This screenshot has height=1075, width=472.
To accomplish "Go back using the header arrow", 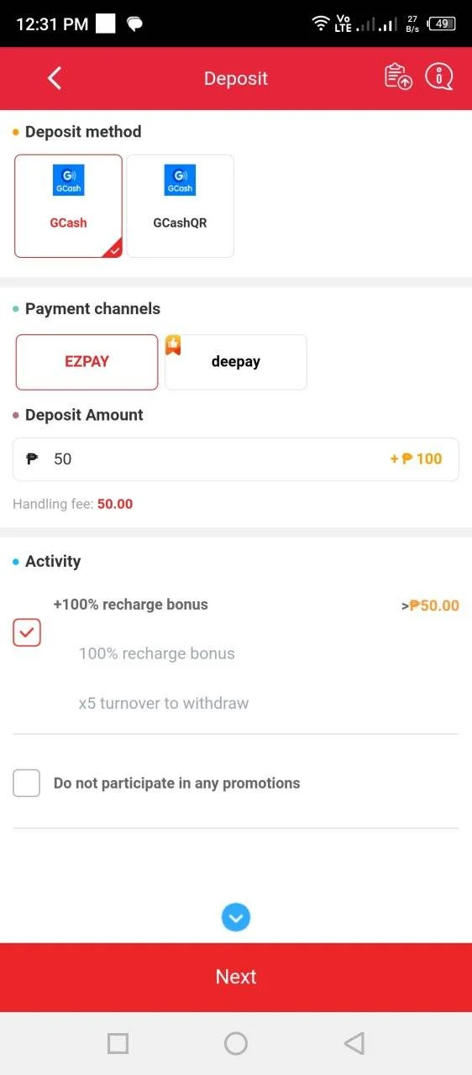I will pos(55,79).
